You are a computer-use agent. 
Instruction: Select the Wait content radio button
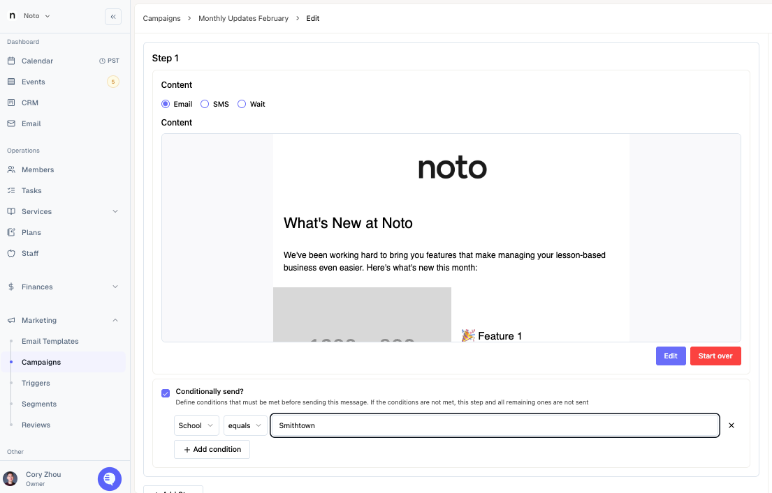click(x=242, y=104)
